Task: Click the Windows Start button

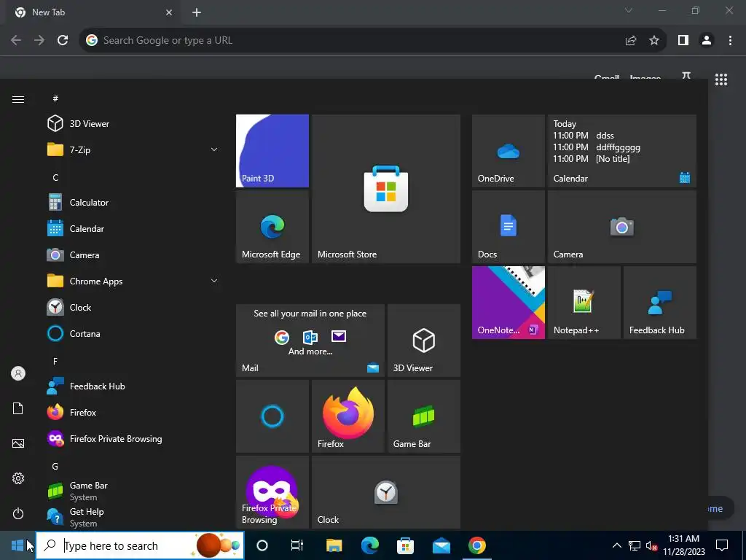Action: click(x=17, y=545)
